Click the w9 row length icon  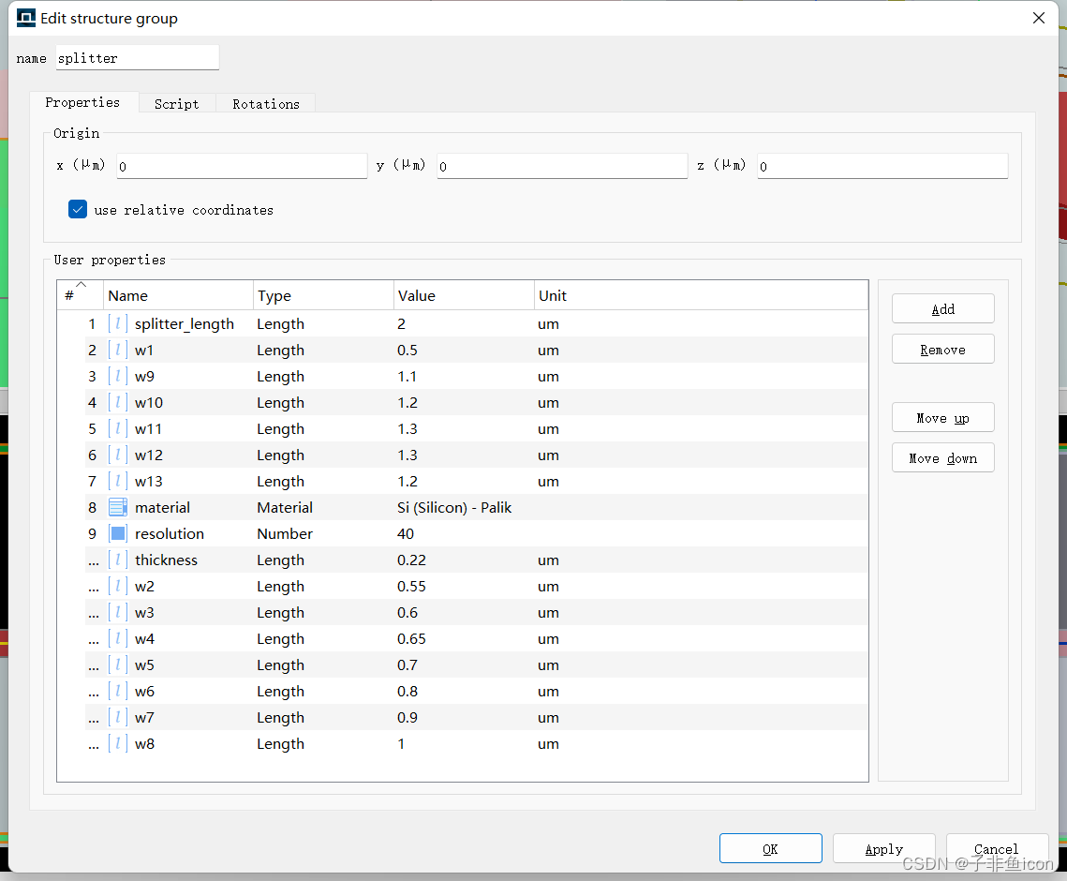click(x=118, y=377)
